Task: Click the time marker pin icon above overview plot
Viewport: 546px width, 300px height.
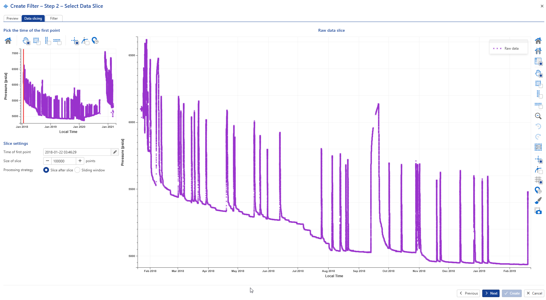Action: (95, 41)
